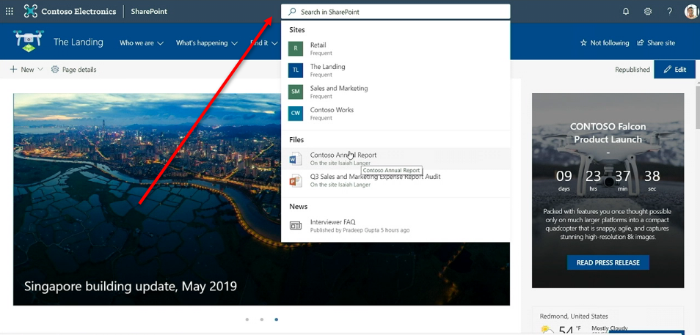Click the Page details gear icon

tap(55, 70)
